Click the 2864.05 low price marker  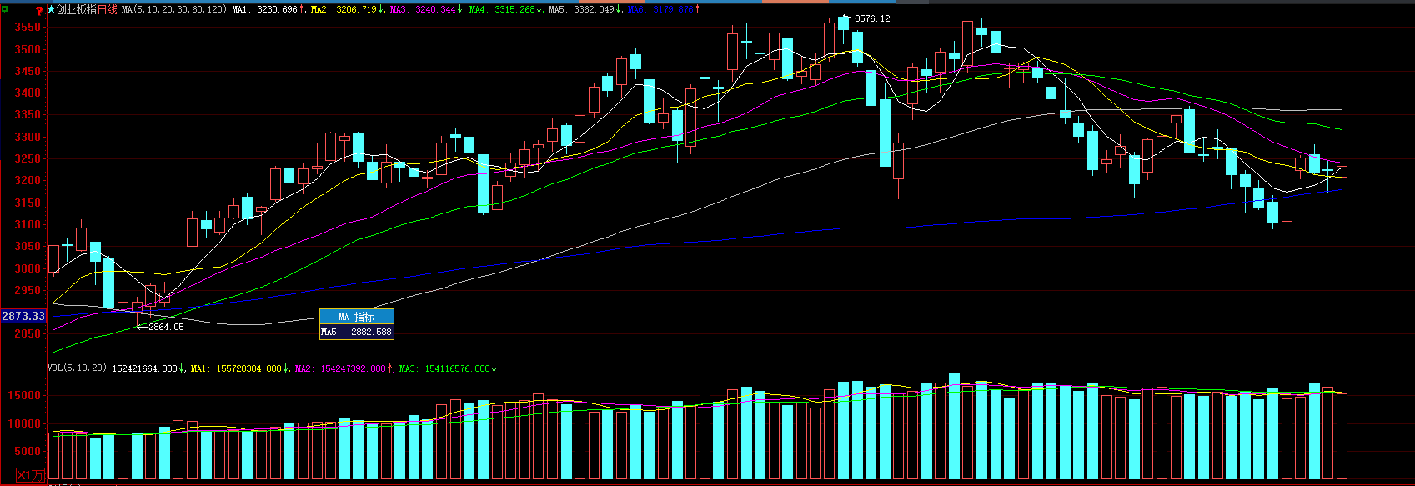click(x=165, y=327)
